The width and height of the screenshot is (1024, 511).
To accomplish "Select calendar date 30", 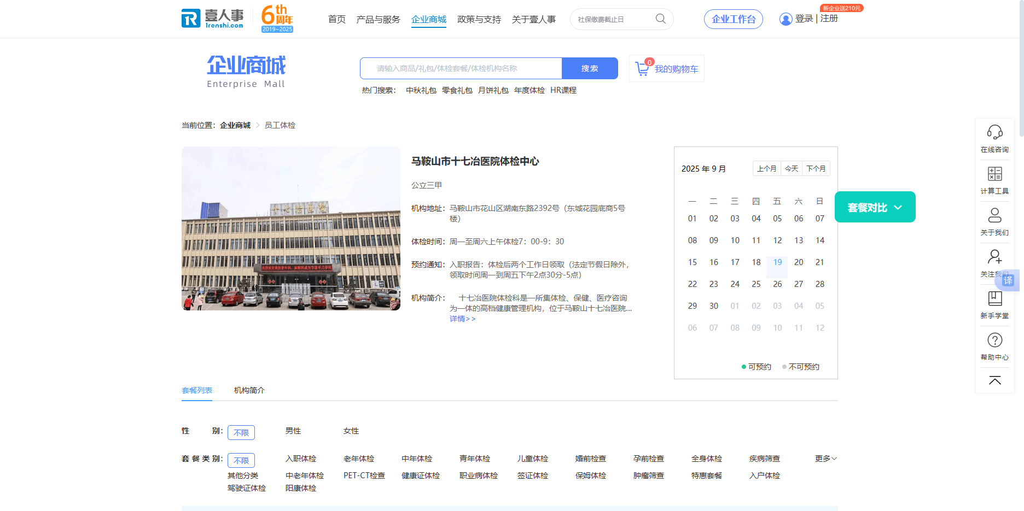I will (714, 306).
